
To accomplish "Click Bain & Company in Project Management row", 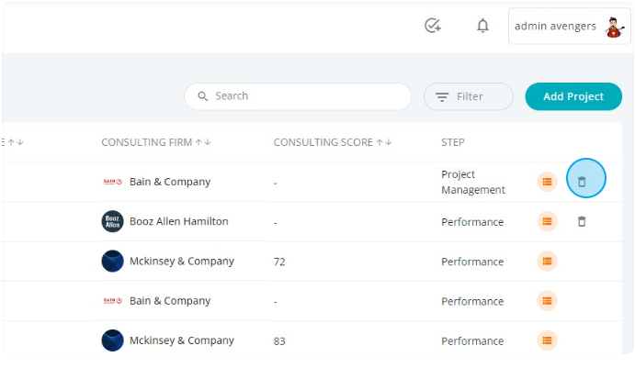I will [170, 182].
